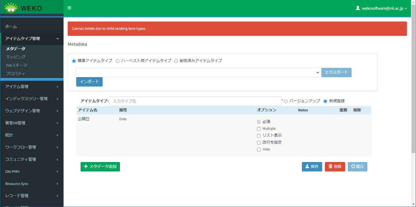This screenshot has width=416, height=207.
Task: Select ハーベスト用アイテムタイプ radio button
Action: 118,61
